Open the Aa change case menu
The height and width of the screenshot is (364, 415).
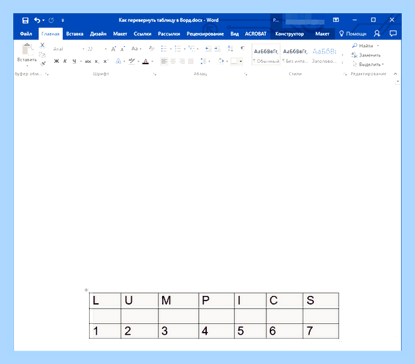point(136,49)
